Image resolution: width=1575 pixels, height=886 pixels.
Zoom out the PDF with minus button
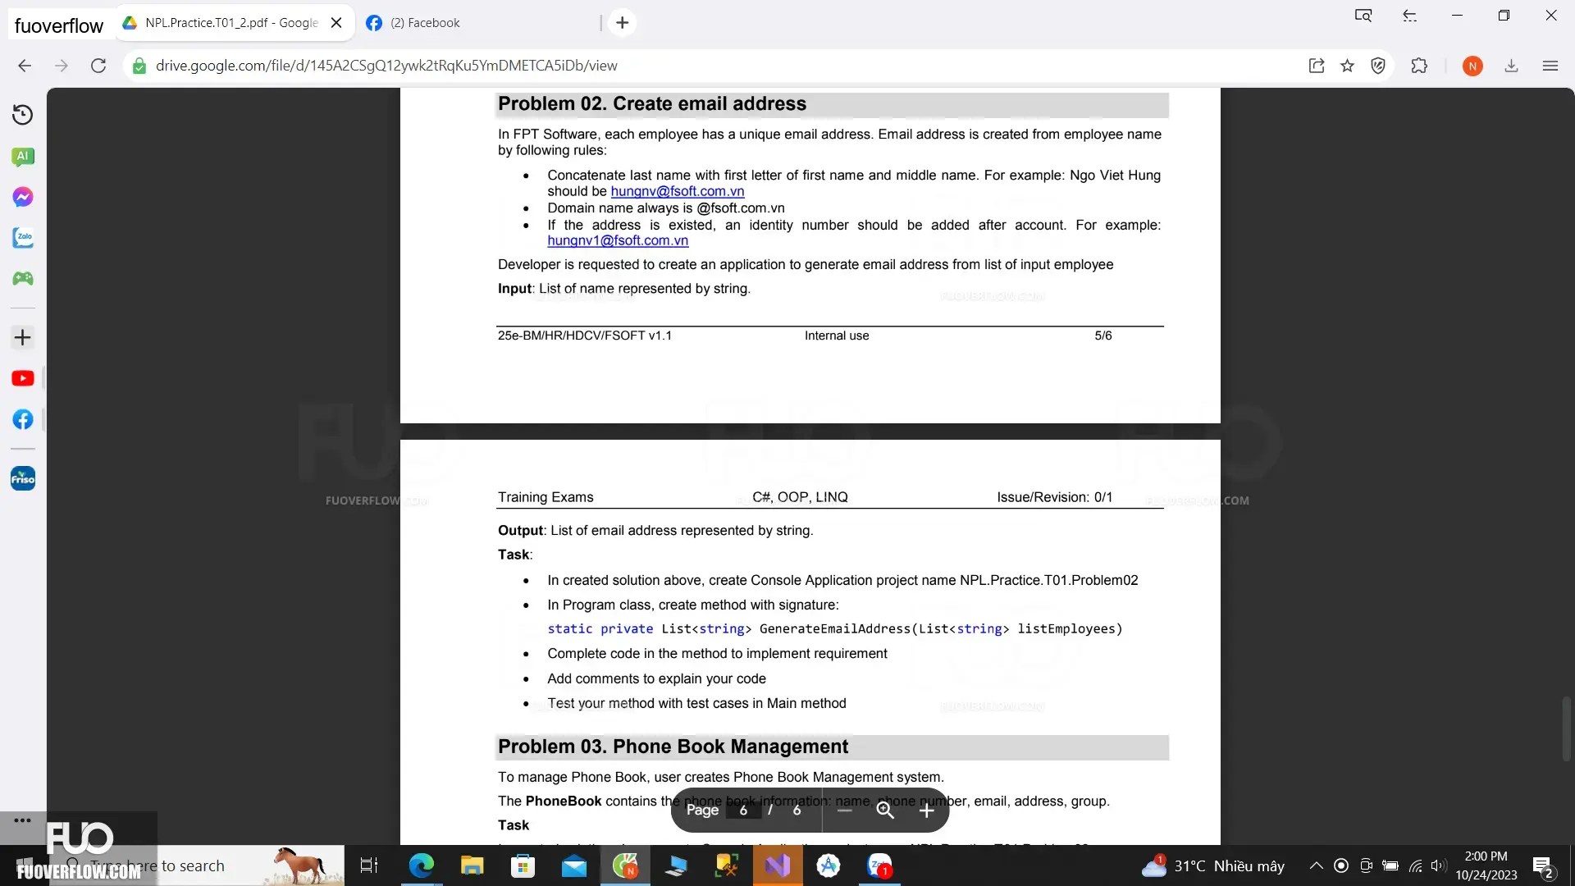[x=845, y=811]
